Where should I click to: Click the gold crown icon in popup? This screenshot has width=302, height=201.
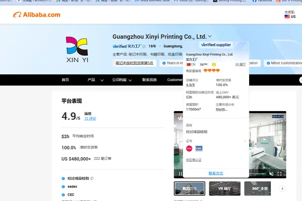[x=214, y=64]
